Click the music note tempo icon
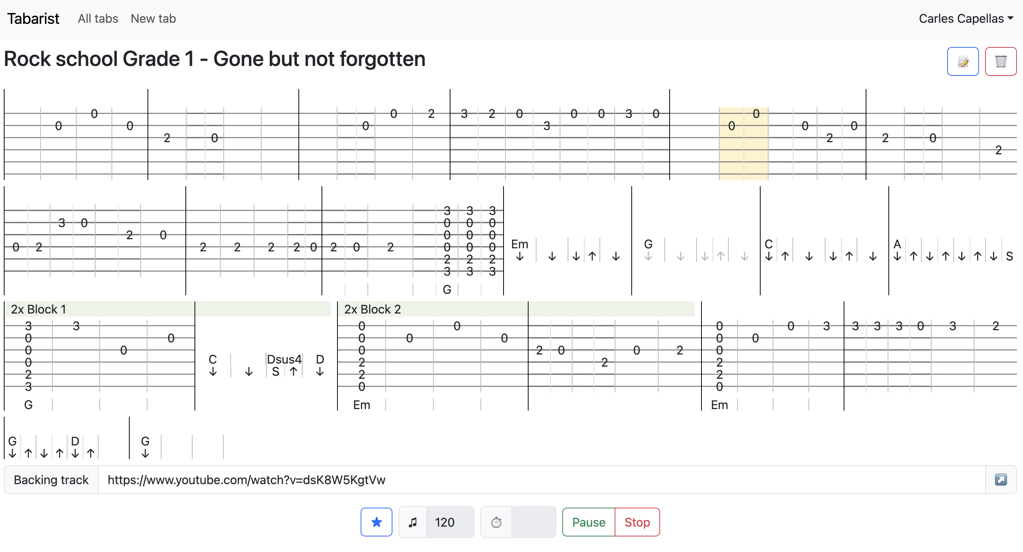 [x=413, y=522]
